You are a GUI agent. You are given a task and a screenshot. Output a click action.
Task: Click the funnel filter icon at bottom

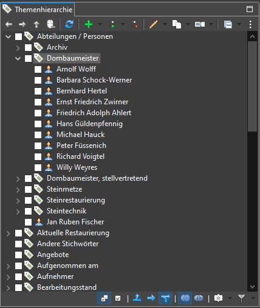point(241,298)
